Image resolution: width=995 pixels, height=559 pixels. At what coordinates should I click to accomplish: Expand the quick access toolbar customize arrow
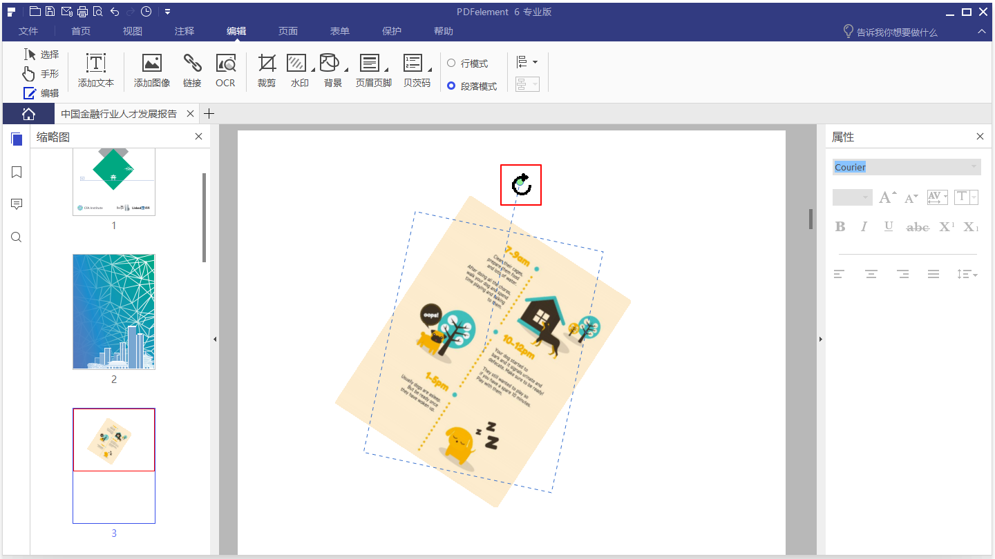point(167,12)
